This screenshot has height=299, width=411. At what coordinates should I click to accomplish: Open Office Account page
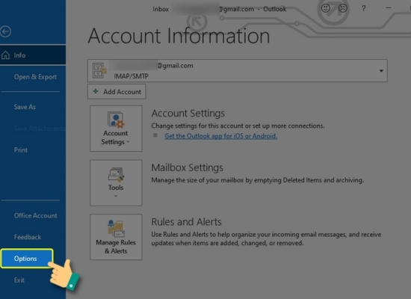(x=35, y=215)
